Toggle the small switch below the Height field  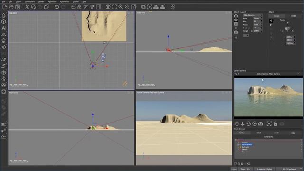[x=246, y=35]
